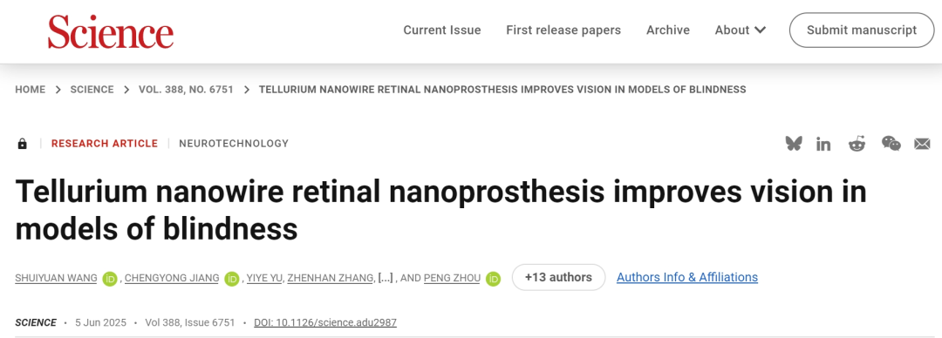942x338 pixels.
Task: Open the DOI 10.1126/science.adu2987 link
Action: [325, 322]
